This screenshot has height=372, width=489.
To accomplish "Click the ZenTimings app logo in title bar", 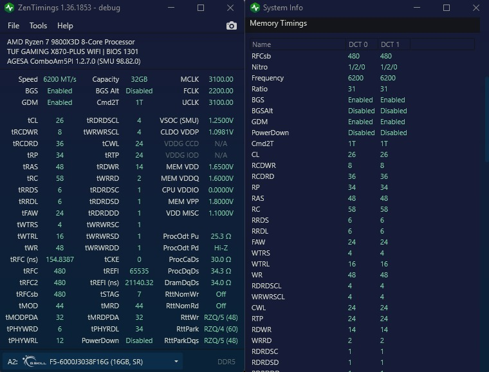I will [10, 8].
